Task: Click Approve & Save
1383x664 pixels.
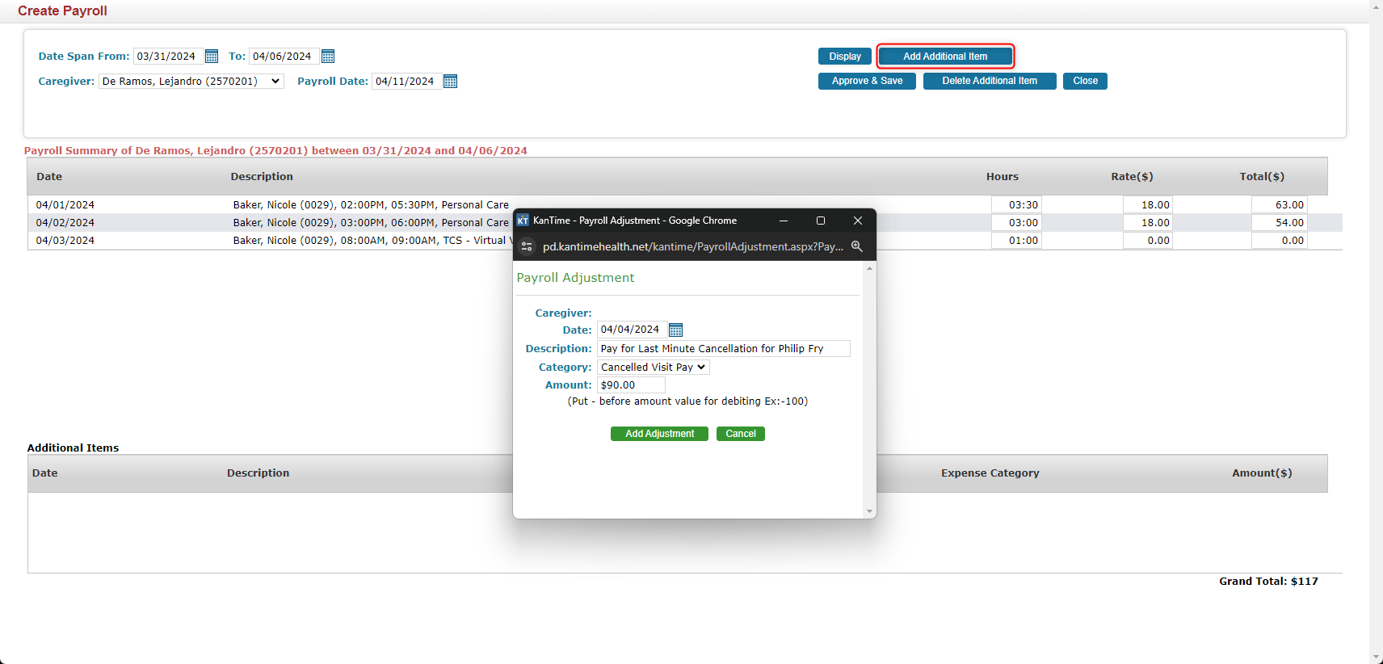Action: click(867, 81)
